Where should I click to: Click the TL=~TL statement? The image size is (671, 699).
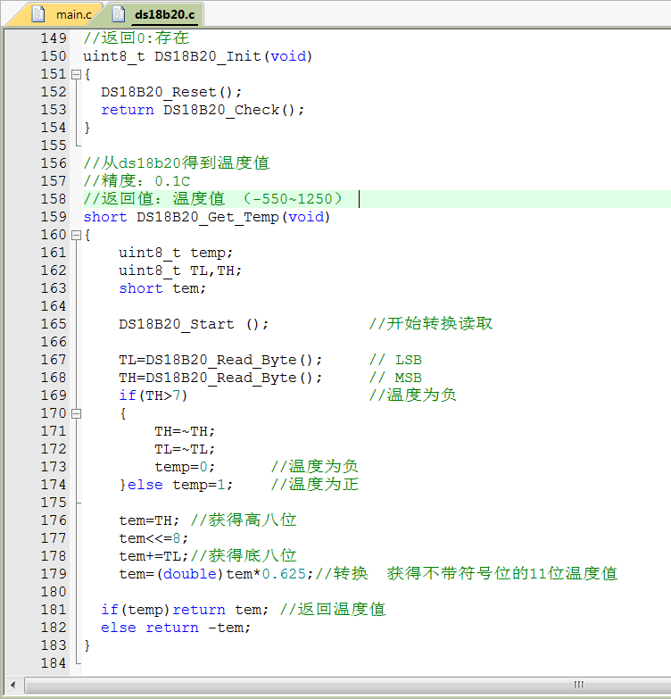point(185,449)
